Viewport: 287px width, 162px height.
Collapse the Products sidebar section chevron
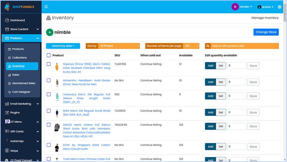click(38, 38)
